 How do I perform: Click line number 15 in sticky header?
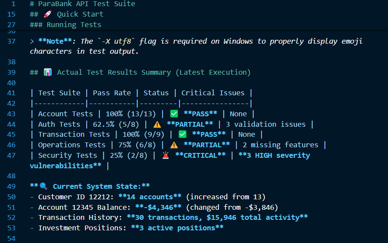[x=11, y=14]
